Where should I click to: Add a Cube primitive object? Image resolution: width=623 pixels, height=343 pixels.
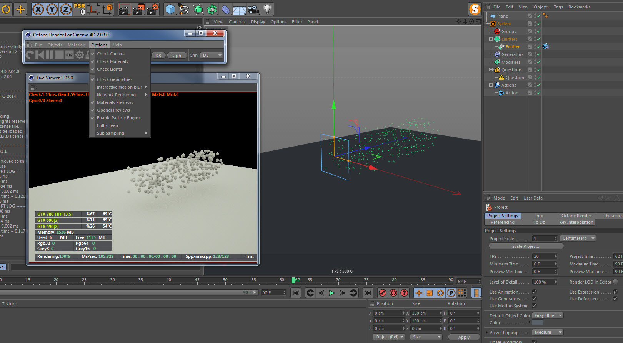[x=170, y=9]
